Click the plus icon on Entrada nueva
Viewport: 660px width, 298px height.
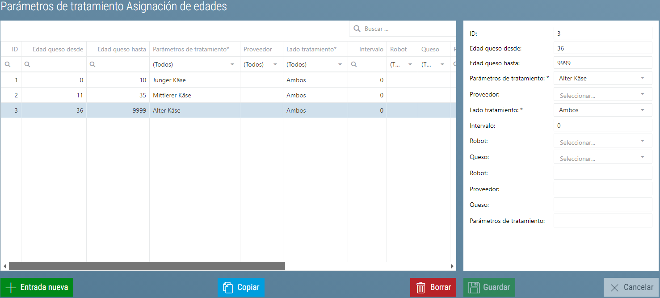point(11,288)
